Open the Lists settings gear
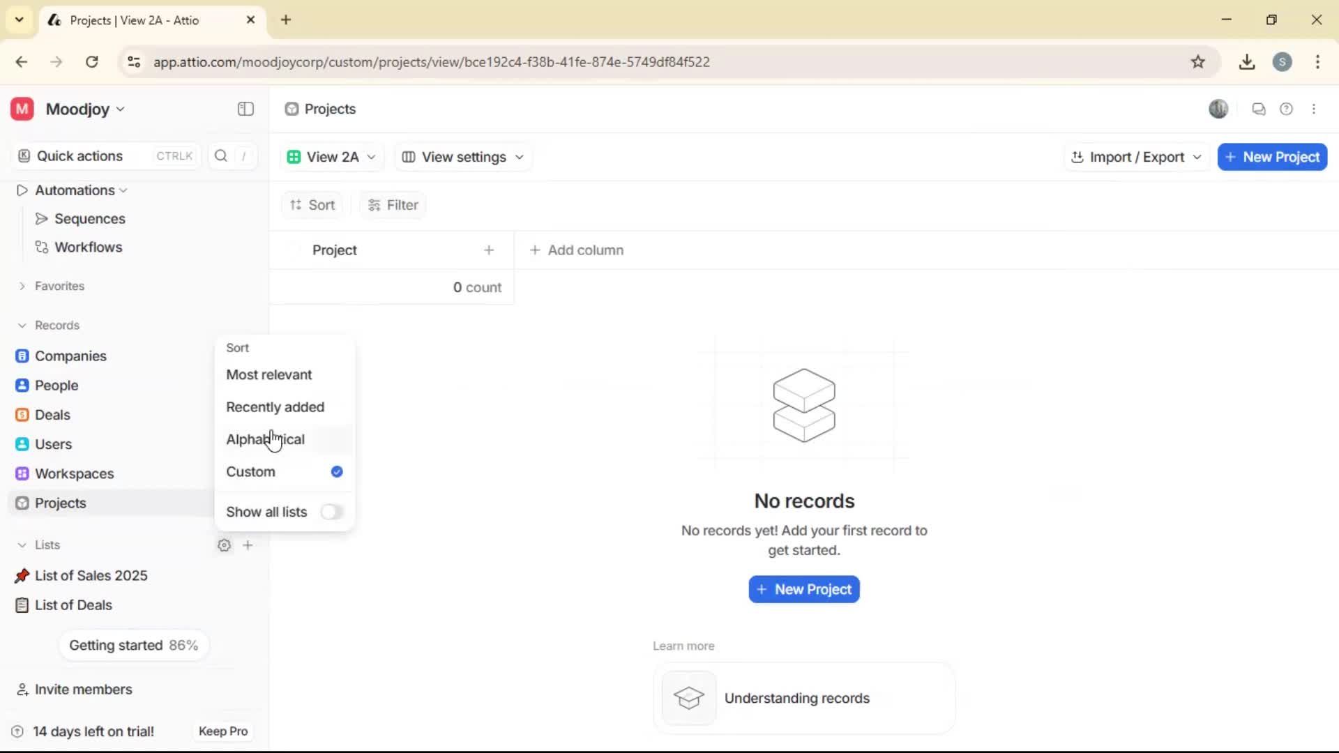1339x753 pixels. coord(224,545)
